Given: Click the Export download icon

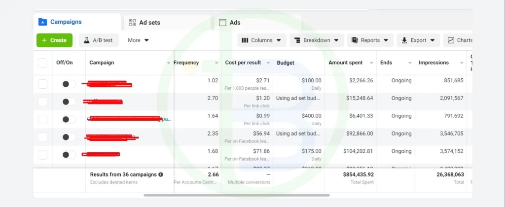Looking at the screenshot, I should (x=404, y=40).
